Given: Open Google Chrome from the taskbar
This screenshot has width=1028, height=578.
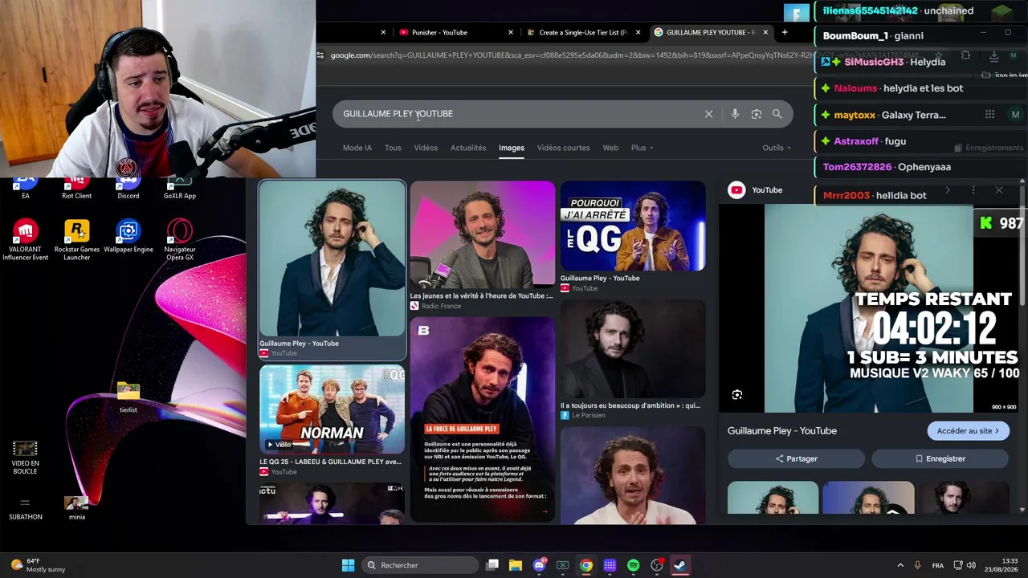Looking at the screenshot, I should click(586, 565).
